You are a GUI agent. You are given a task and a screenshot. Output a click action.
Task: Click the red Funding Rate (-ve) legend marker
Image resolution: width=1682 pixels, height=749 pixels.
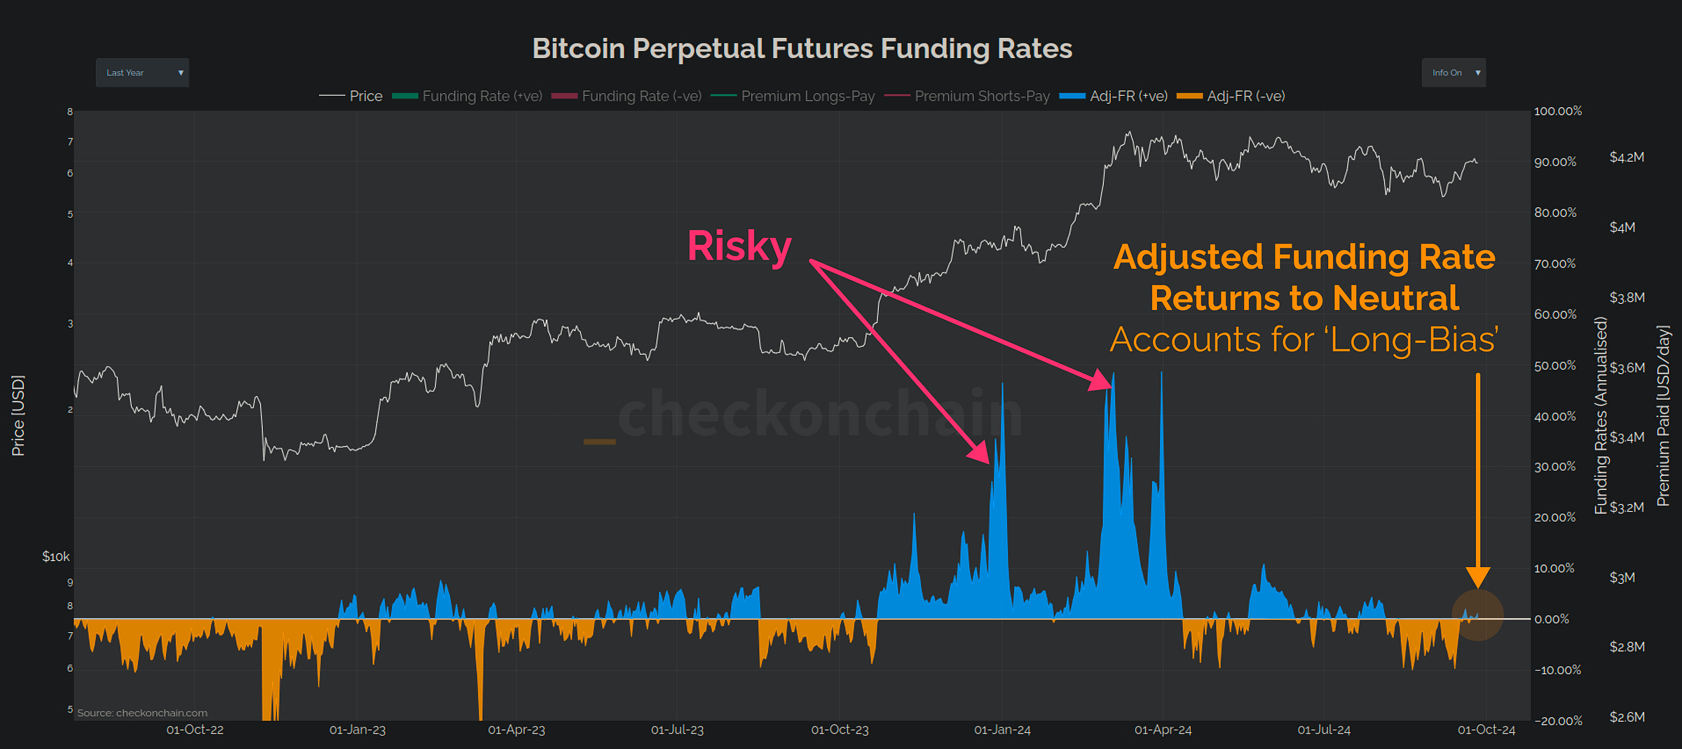pyautogui.click(x=565, y=96)
